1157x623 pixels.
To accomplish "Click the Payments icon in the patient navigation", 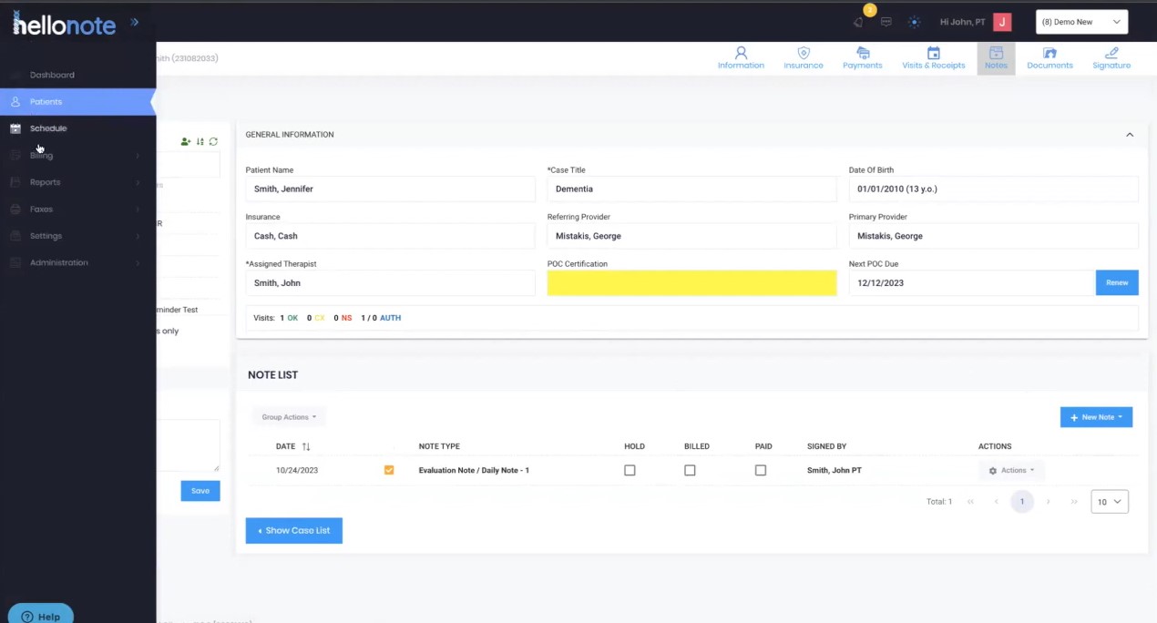I will 862,57.
